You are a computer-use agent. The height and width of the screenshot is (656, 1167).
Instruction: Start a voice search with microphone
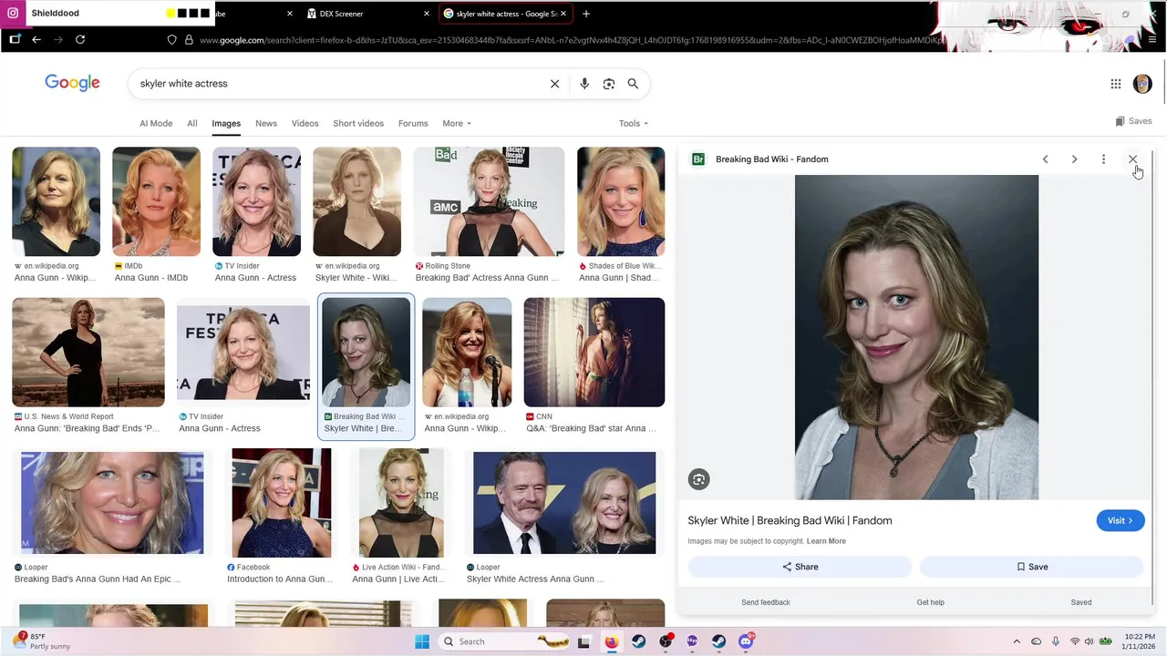584,84
